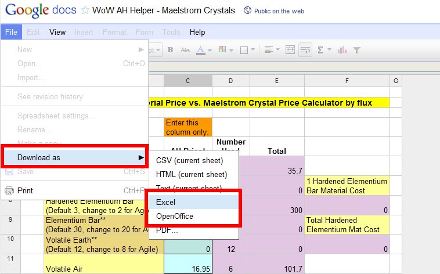Click '1 Hardened Elementium Bar Material Cost' cell
Image resolution: width=440 pixels, height=274 pixels.
click(347, 186)
